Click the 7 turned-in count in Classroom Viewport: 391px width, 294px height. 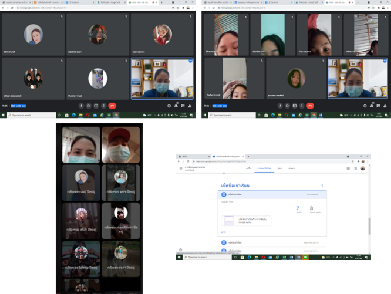click(298, 209)
